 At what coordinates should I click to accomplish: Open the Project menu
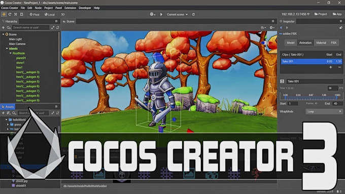tap(48, 8)
